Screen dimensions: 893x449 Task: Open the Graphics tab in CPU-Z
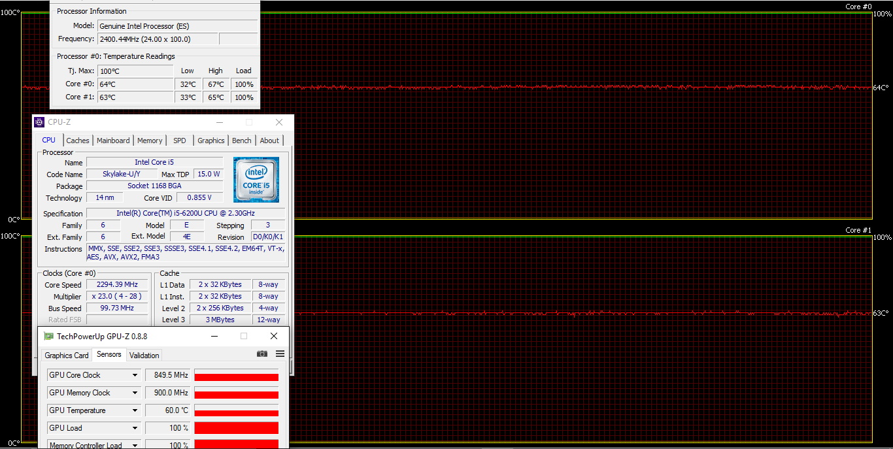(x=211, y=141)
